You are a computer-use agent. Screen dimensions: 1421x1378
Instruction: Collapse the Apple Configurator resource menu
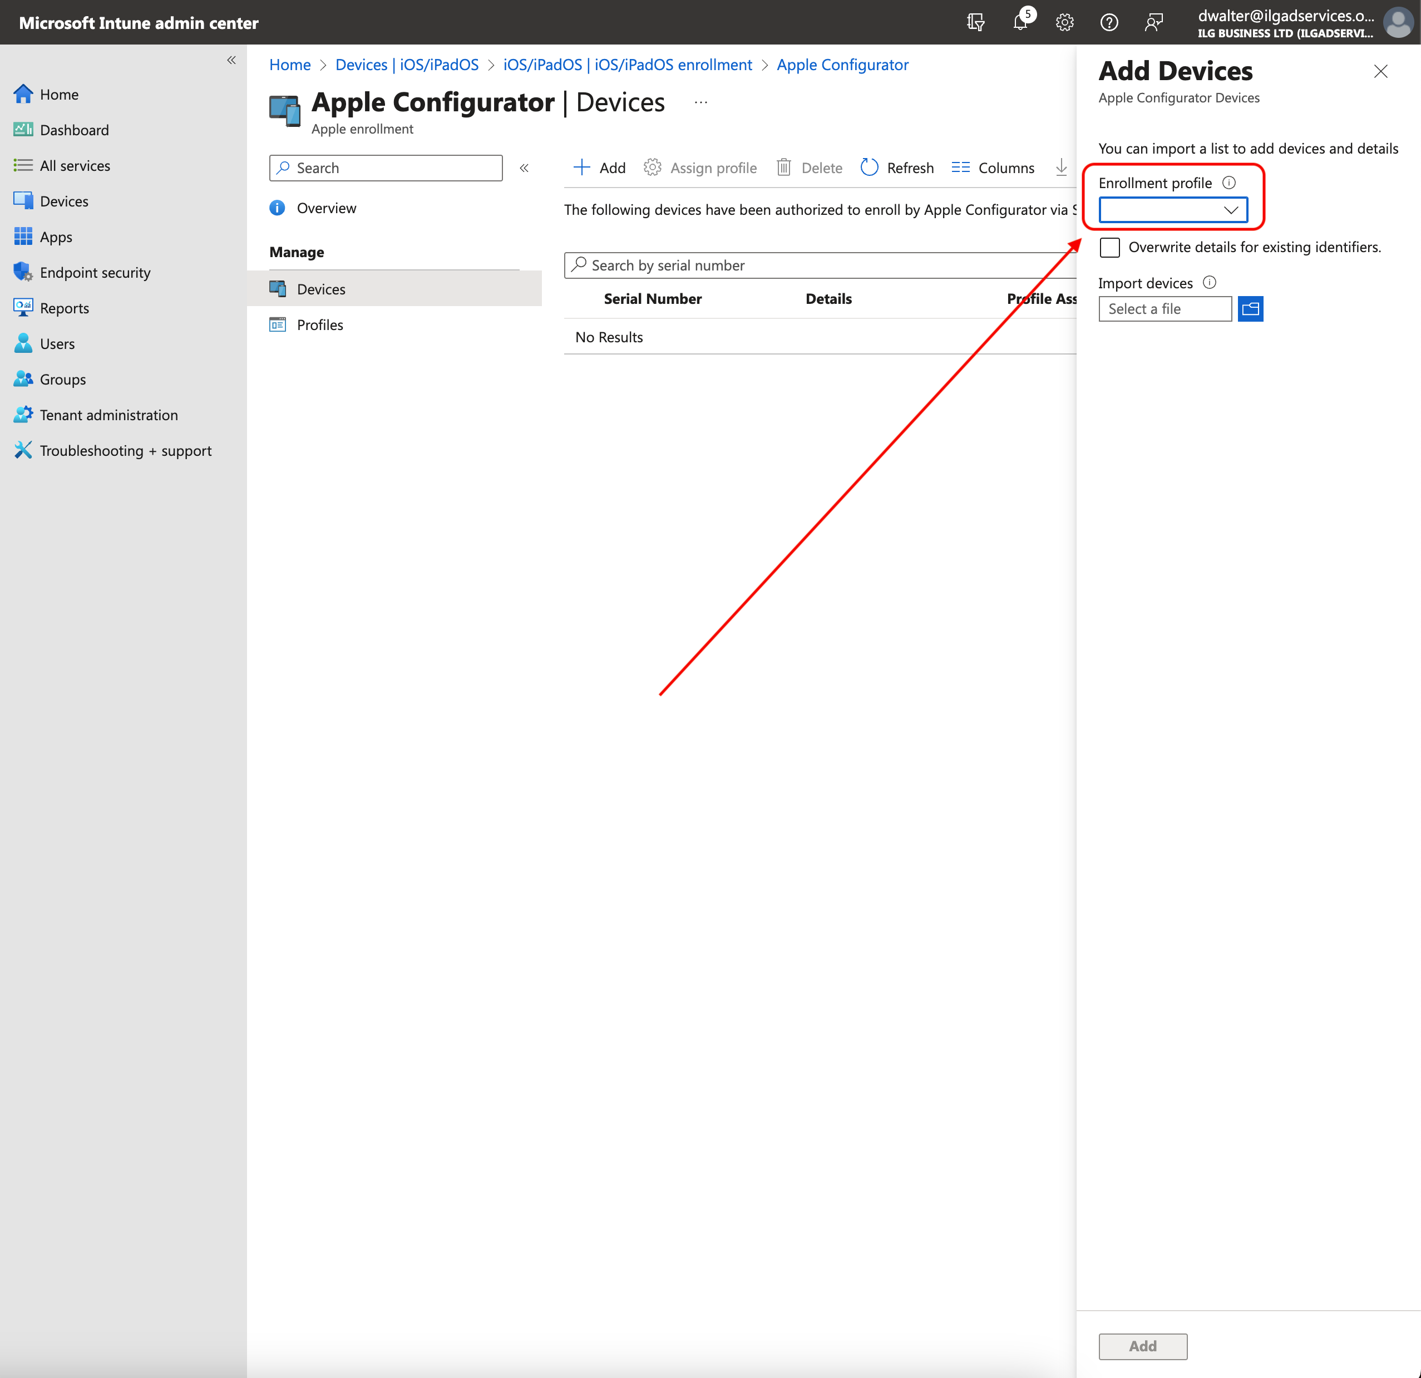[x=524, y=168]
